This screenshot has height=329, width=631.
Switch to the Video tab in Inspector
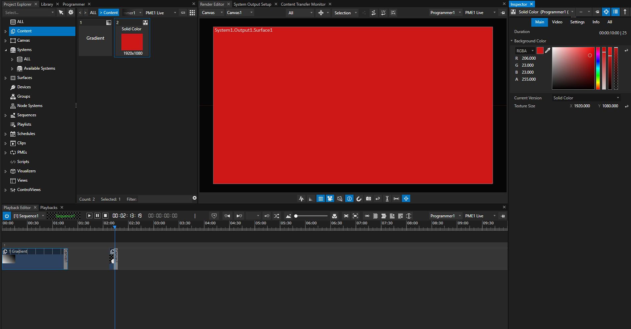(x=557, y=22)
